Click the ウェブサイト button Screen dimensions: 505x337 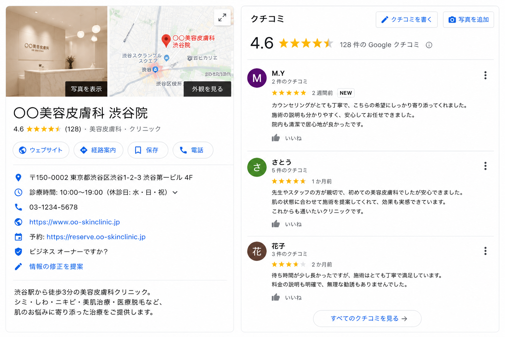tap(41, 150)
